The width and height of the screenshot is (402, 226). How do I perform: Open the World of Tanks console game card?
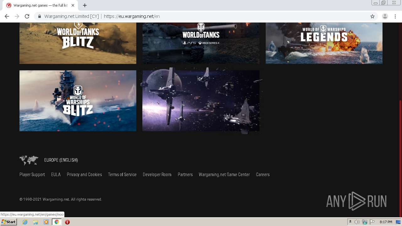[x=201, y=43]
